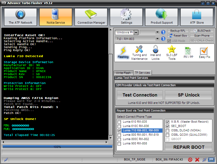Click help icon beside phone model dropdown

163,39
